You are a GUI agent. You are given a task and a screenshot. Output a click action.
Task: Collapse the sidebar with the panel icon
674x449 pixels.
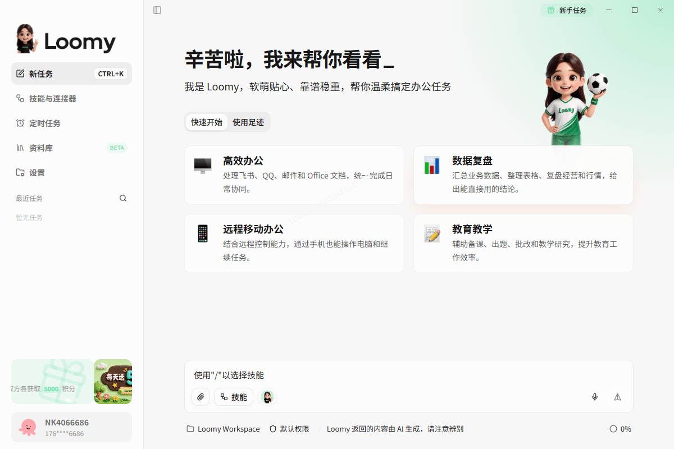click(157, 10)
